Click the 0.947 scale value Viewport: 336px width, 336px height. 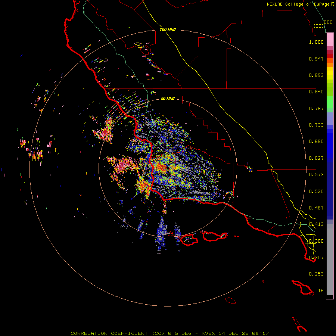[x=316, y=59]
